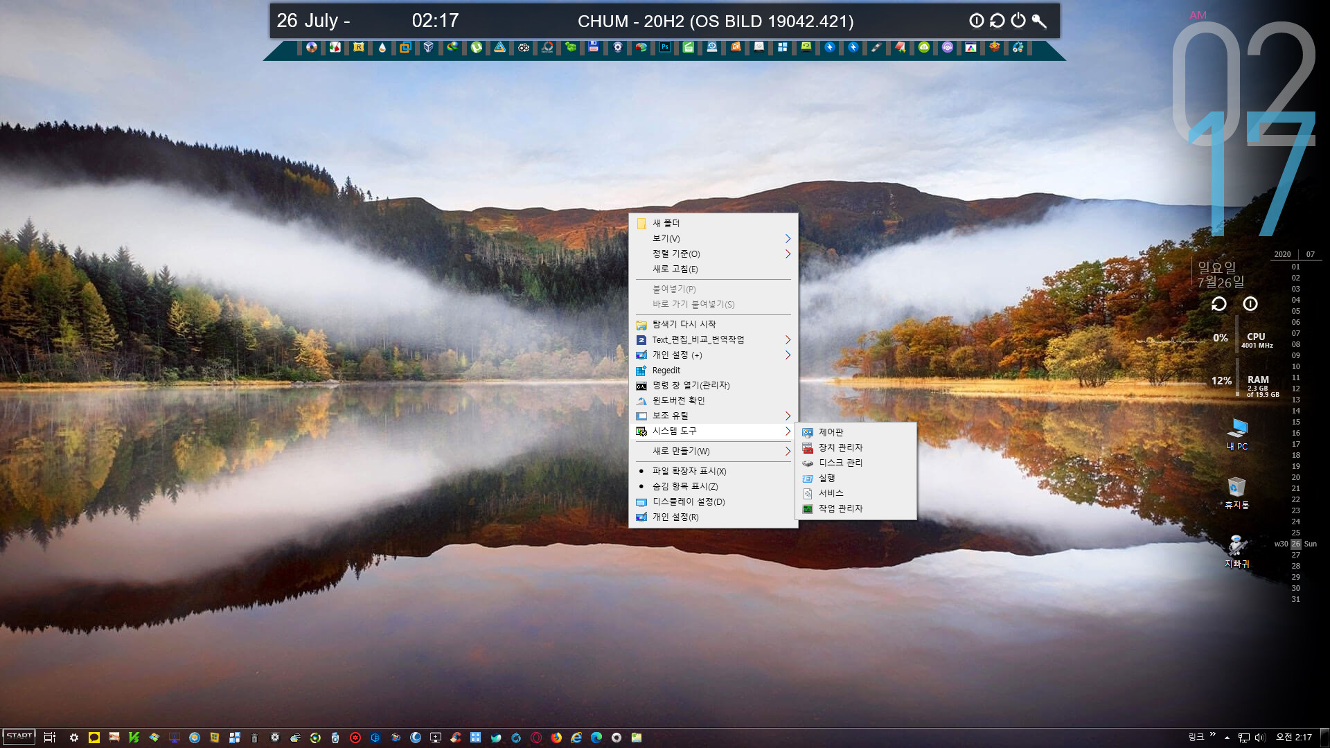Open Opera from the taskbar
Image resolution: width=1330 pixels, height=748 pixels.
pyautogui.click(x=536, y=738)
